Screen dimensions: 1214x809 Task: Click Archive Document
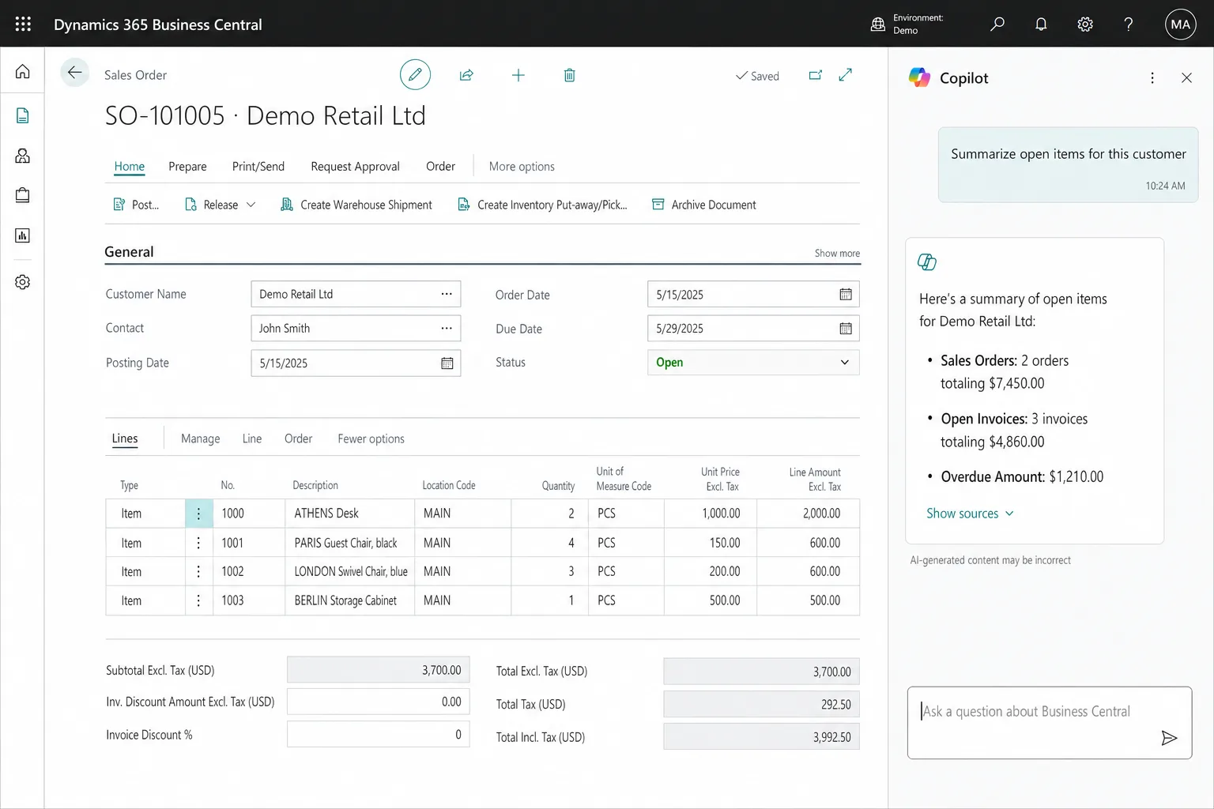[x=703, y=205]
